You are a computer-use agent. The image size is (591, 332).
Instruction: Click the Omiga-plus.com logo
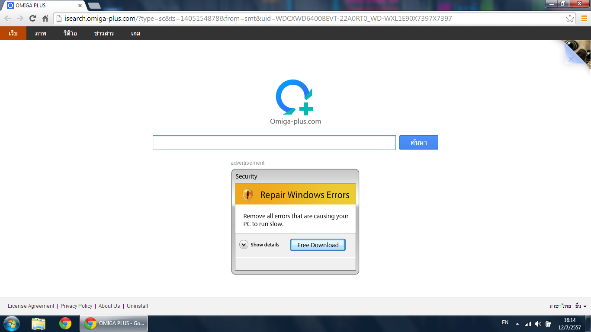click(295, 102)
